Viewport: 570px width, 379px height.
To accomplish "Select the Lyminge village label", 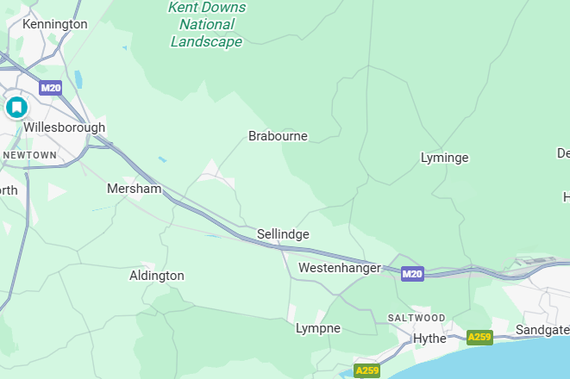I will [x=445, y=158].
